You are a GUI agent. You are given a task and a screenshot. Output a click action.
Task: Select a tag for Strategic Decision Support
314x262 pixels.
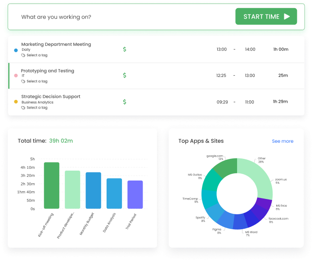[x=36, y=108]
